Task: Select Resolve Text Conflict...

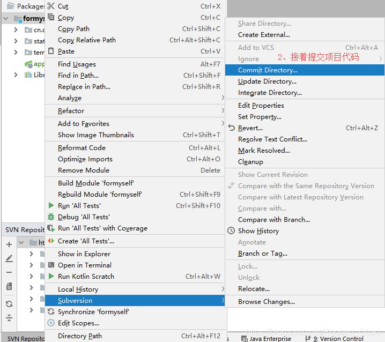Action: pos(305,139)
